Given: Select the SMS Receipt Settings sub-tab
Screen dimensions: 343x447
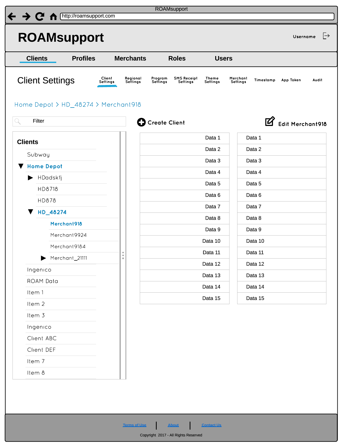Looking at the screenshot, I should [186, 80].
